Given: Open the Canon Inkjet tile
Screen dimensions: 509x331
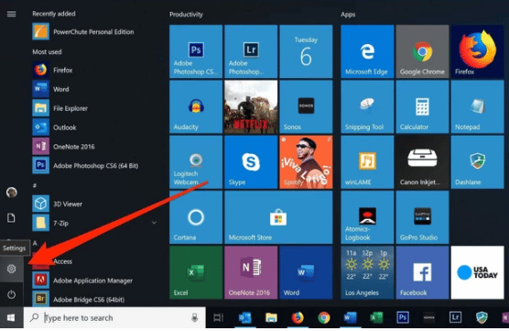Looking at the screenshot, I should (422, 162).
